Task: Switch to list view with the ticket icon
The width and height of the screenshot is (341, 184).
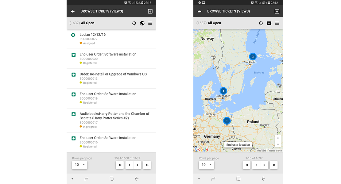Action: [x=269, y=23]
